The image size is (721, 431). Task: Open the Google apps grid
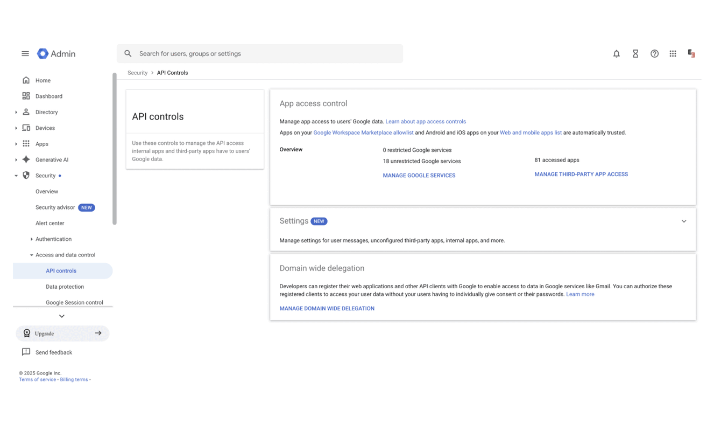pyautogui.click(x=673, y=53)
